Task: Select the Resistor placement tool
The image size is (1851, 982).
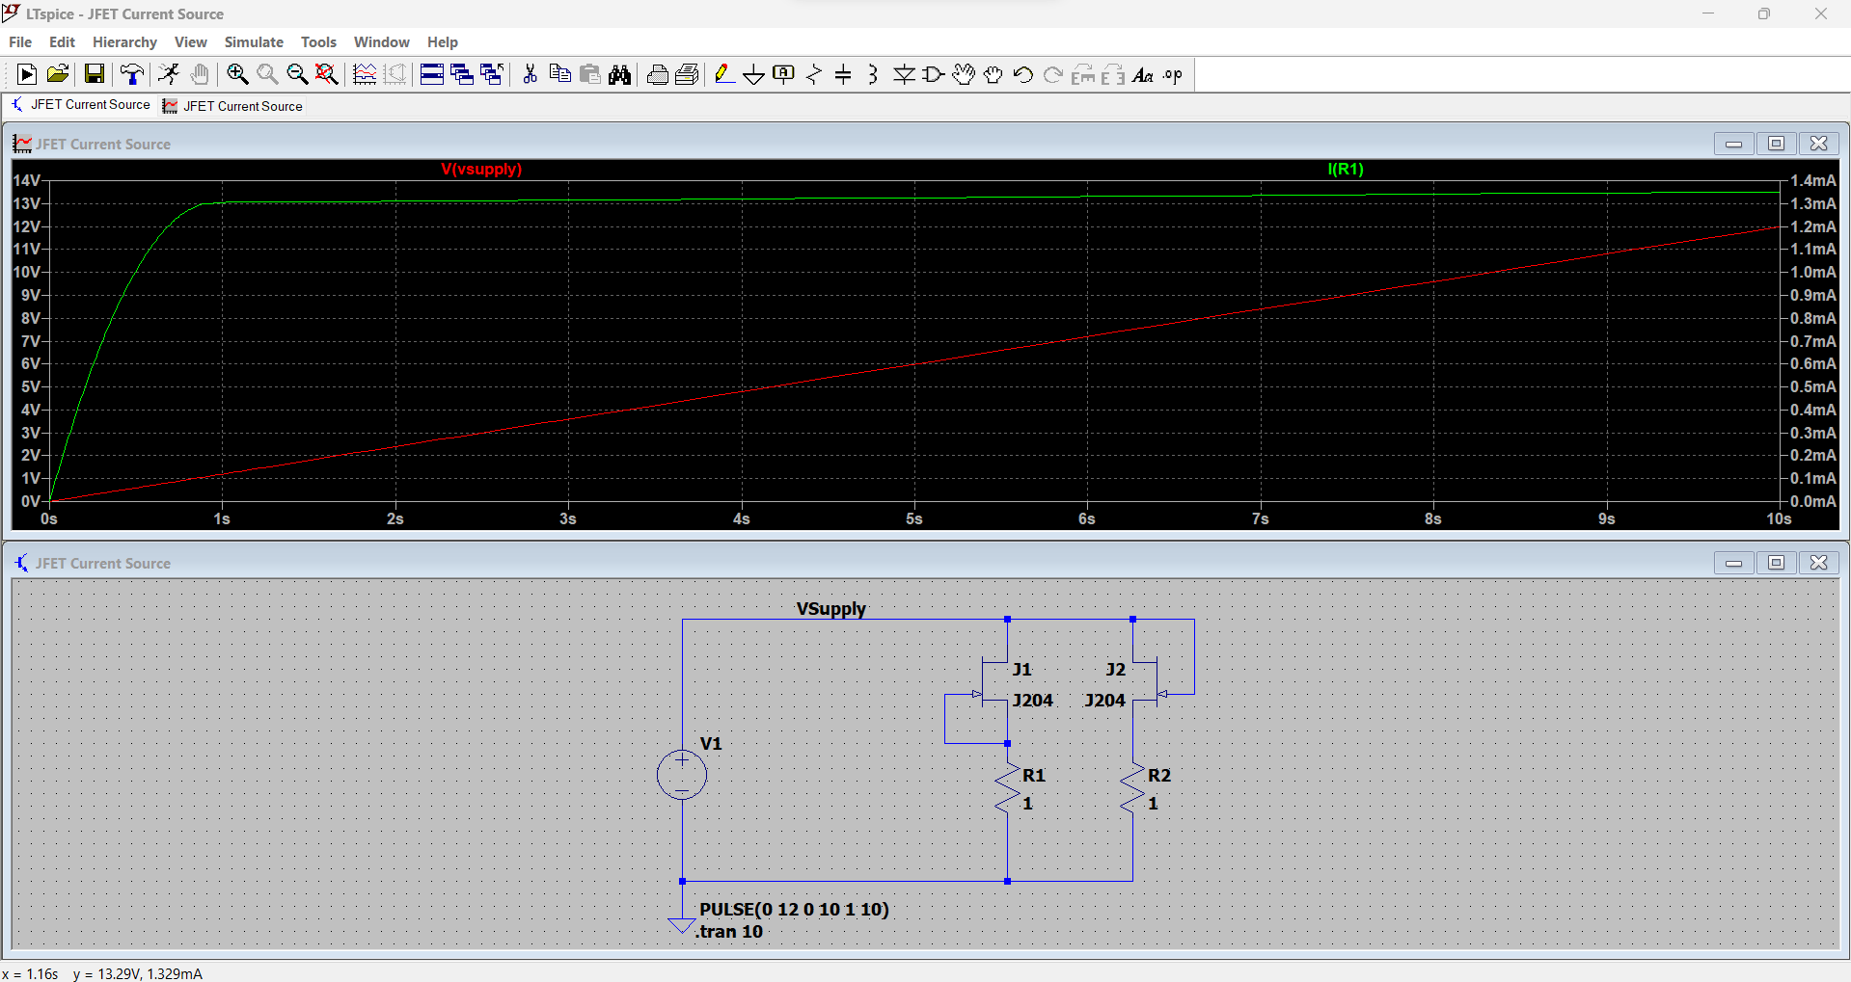Action: (814, 74)
